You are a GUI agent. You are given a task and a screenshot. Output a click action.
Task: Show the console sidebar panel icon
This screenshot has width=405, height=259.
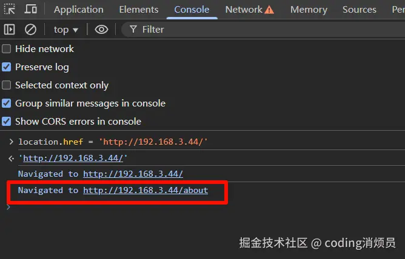(9, 29)
